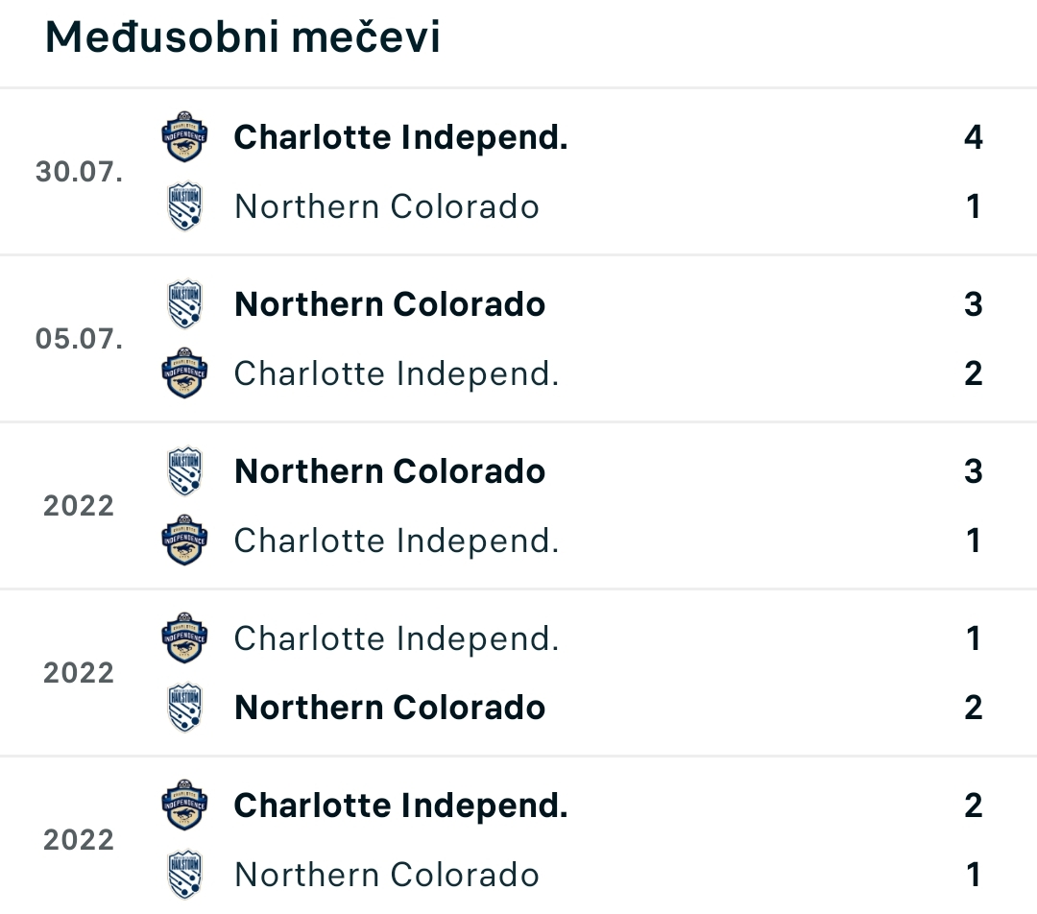Screen dimensions: 1037x914
Task: Select the 30.07. match date
Action: 79,172
